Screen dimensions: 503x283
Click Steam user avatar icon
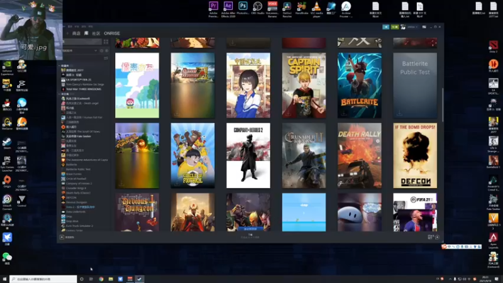tap(403, 27)
